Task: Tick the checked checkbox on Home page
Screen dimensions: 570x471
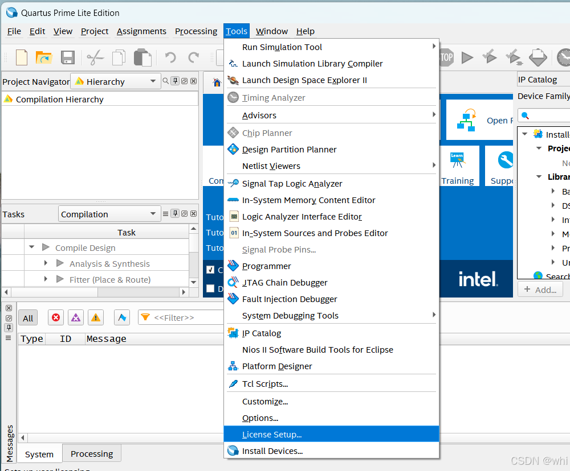Action: pyautogui.click(x=210, y=270)
